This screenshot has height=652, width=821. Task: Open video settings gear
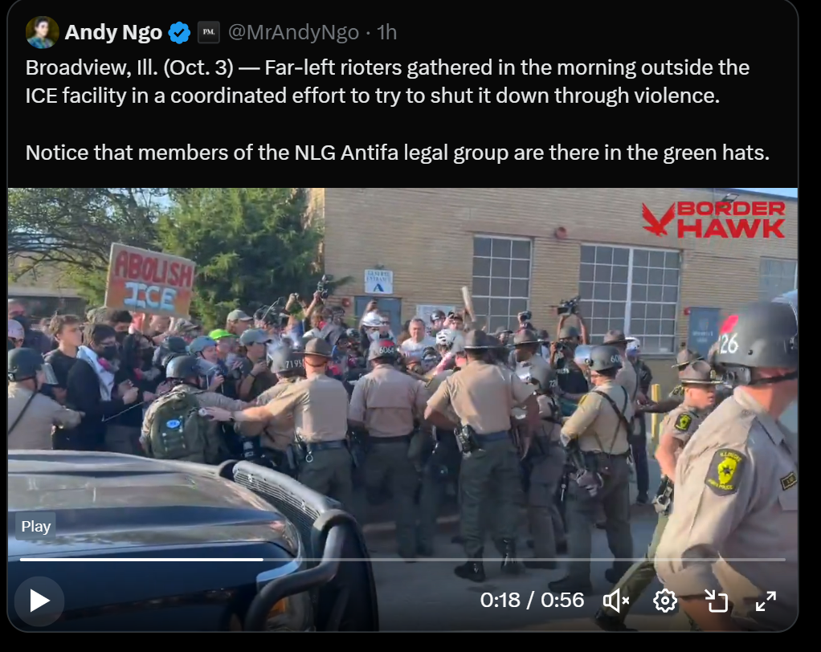pyautogui.click(x=664, y=601)
